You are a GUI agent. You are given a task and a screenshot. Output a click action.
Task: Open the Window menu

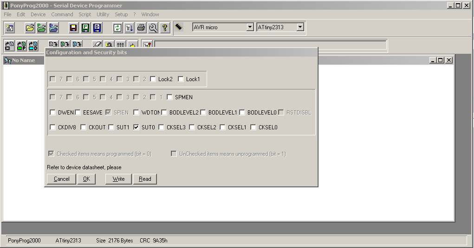coord(150,14)
